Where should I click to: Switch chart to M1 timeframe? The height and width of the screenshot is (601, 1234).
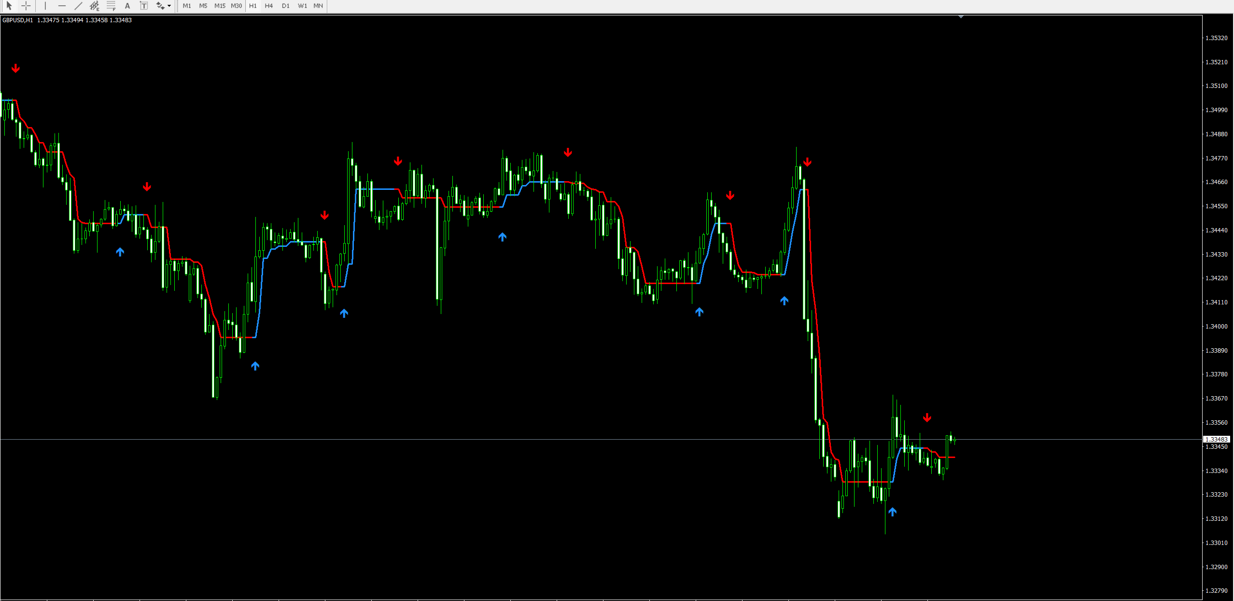click(187, 6)
